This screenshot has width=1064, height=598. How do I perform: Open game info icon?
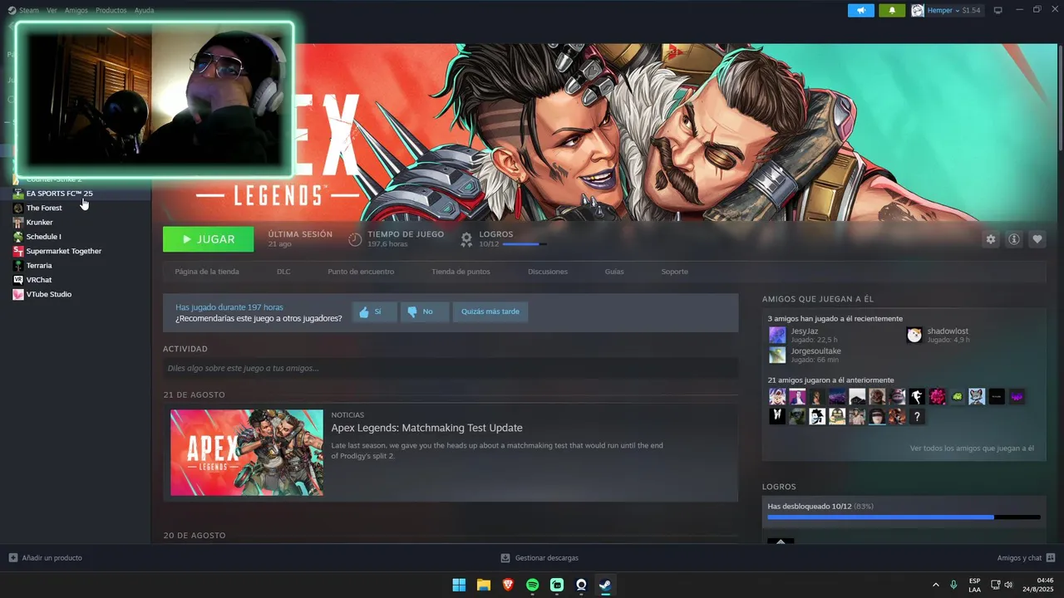point(1013,239)
